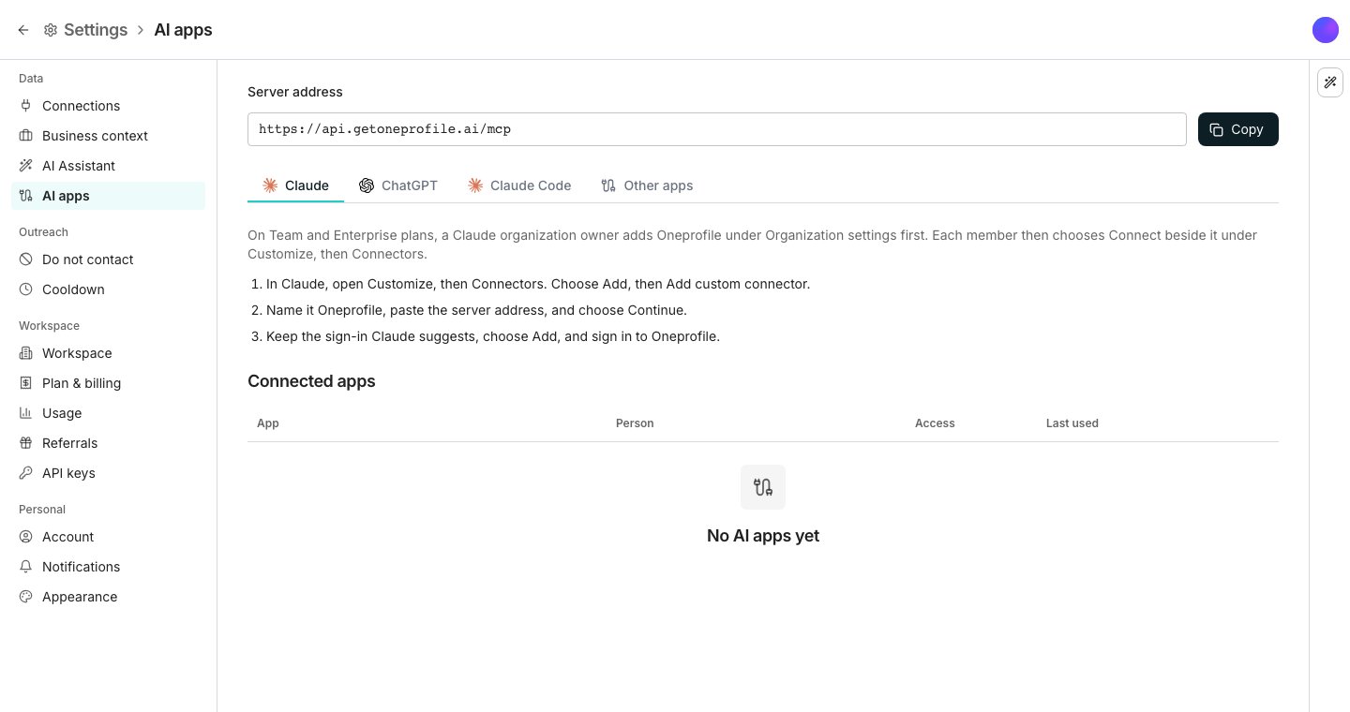Click the Account person icon

[x=26, y=537]
